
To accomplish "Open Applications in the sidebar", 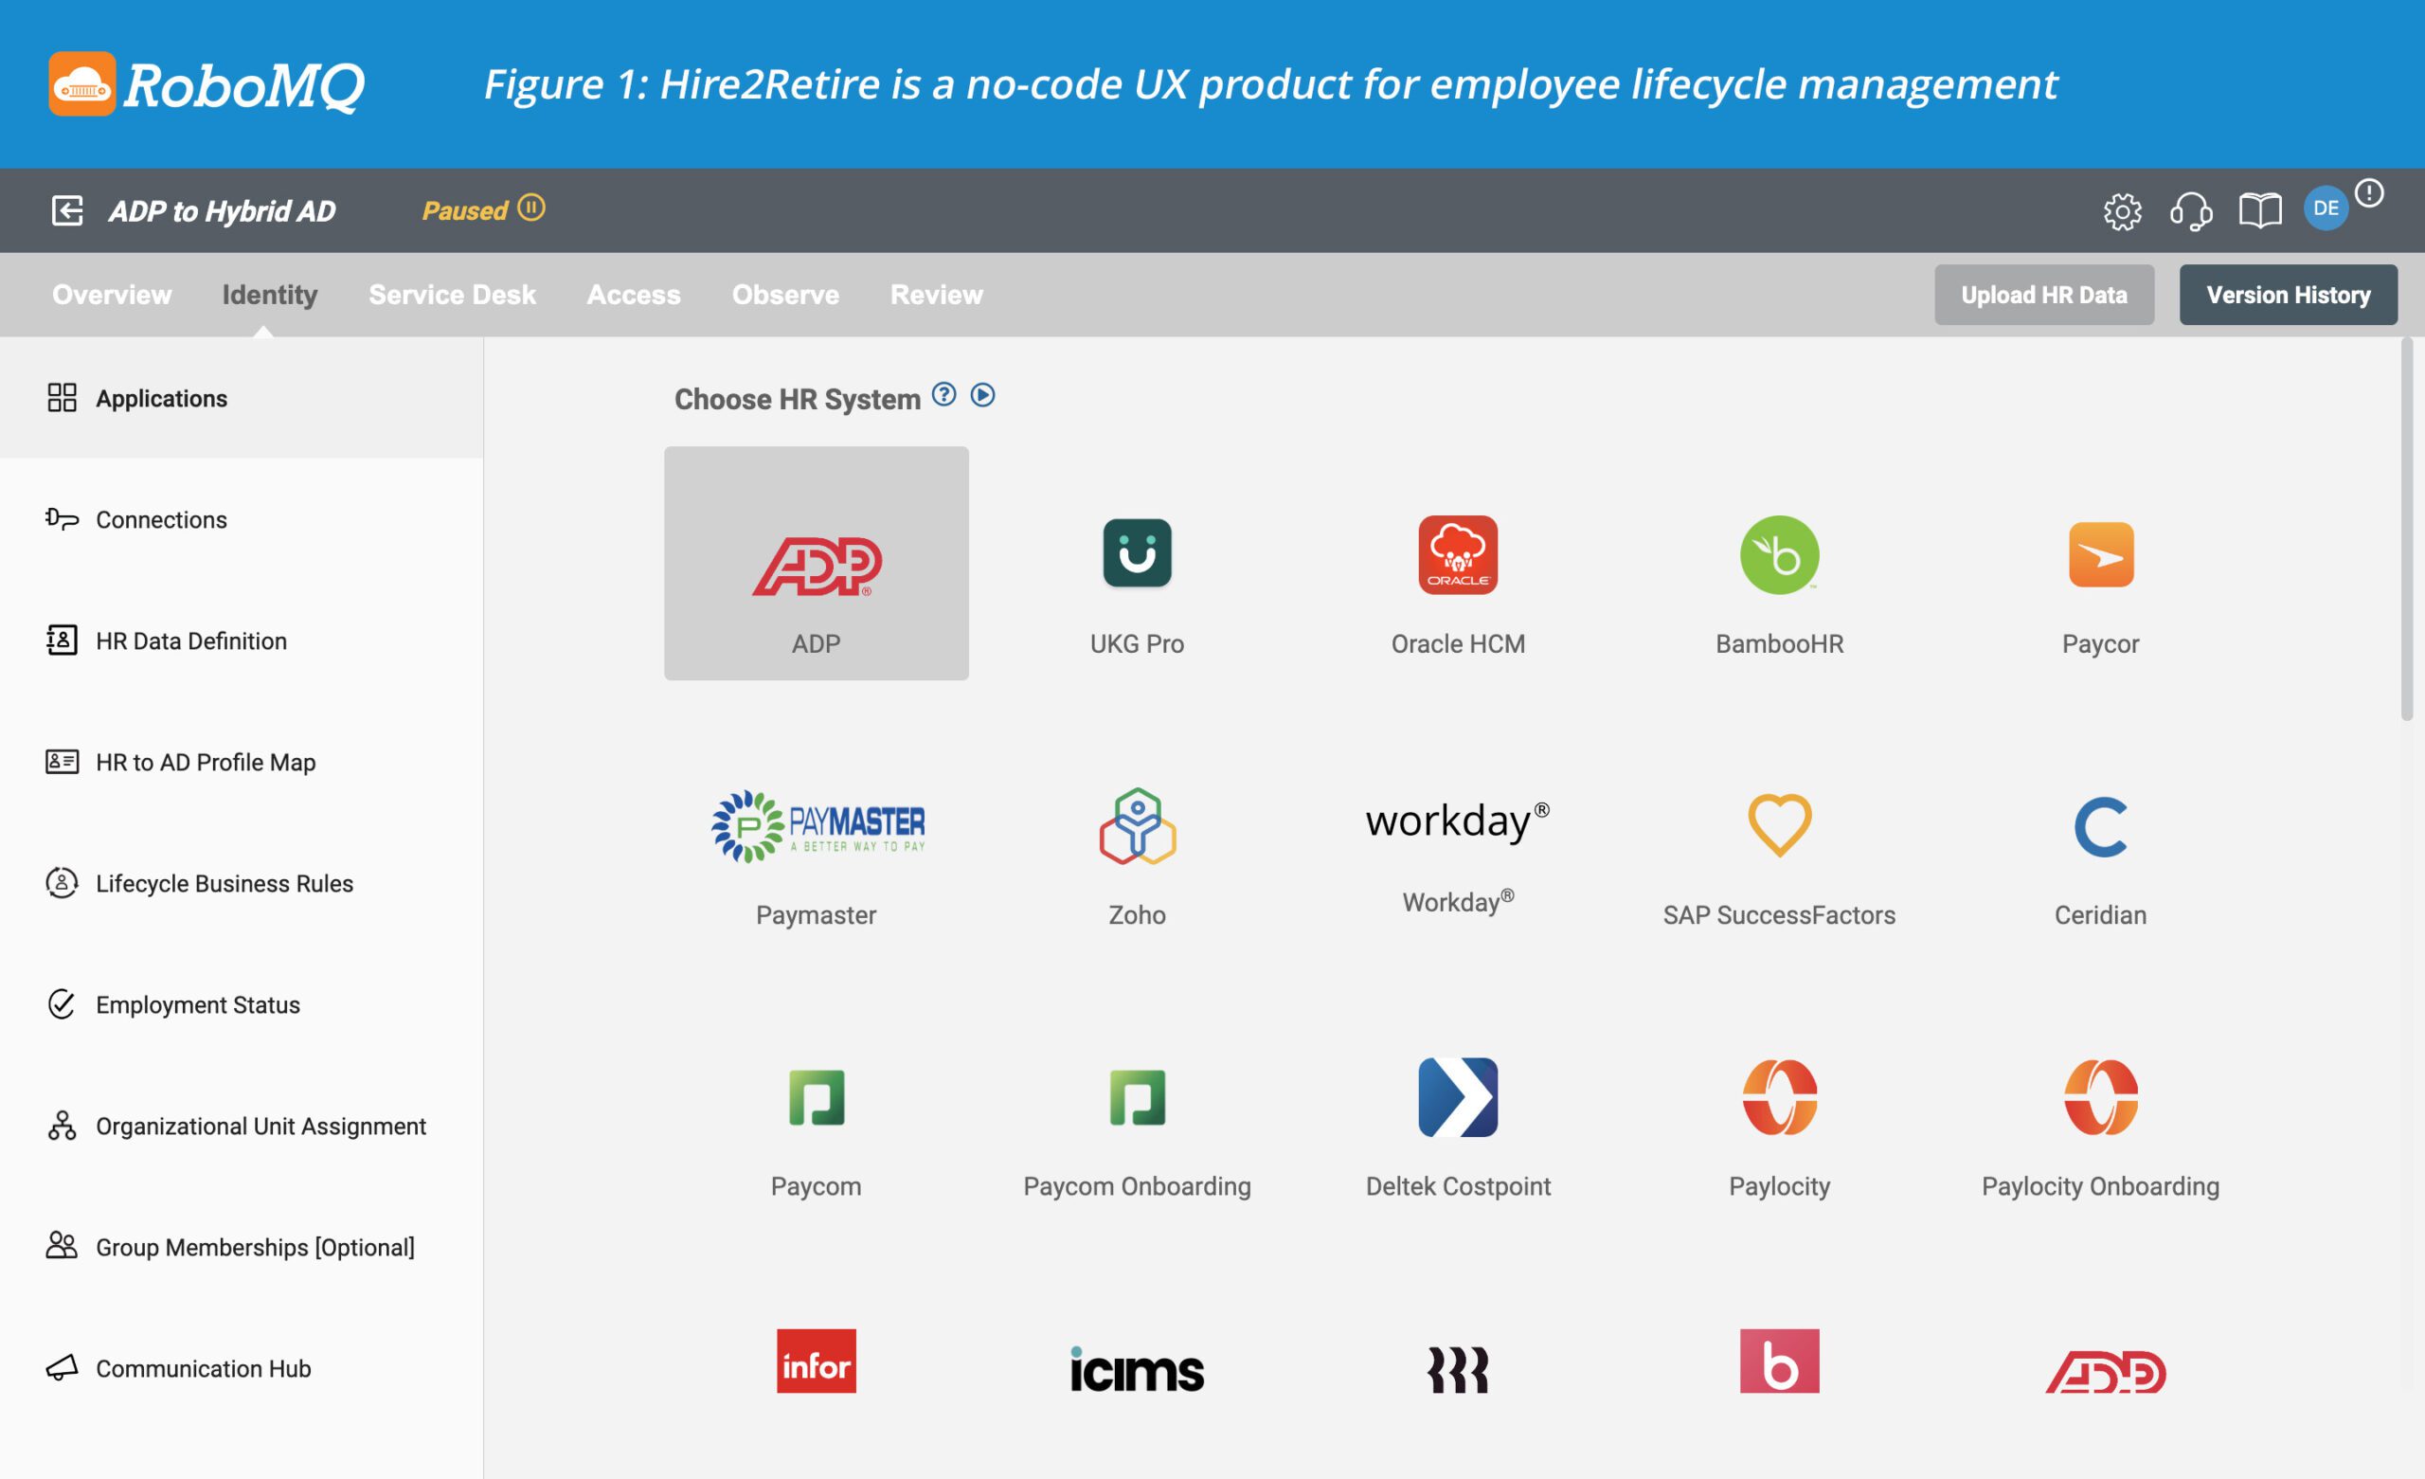I will point(242,398).
